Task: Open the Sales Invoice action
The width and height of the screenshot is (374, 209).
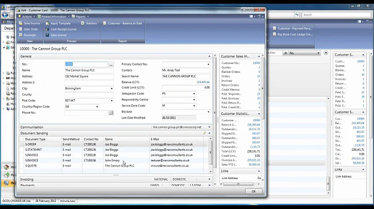Action: (x=29, y=23)
